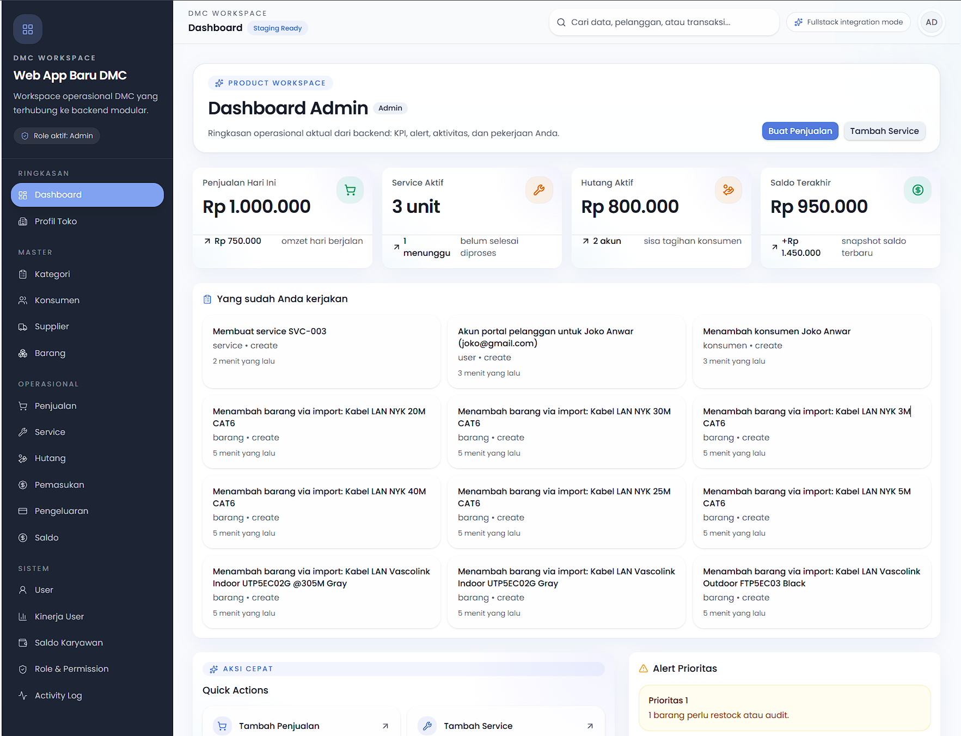Image resolution: width=961 pixels, height=736 pixels.
Task: Click the Kabel LAN NYK 20M CAT6 activity
Action: (321, 432)
